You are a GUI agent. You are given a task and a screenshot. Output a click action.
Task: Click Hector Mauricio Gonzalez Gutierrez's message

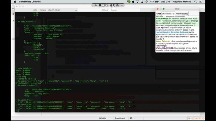(x=177, y=36)
